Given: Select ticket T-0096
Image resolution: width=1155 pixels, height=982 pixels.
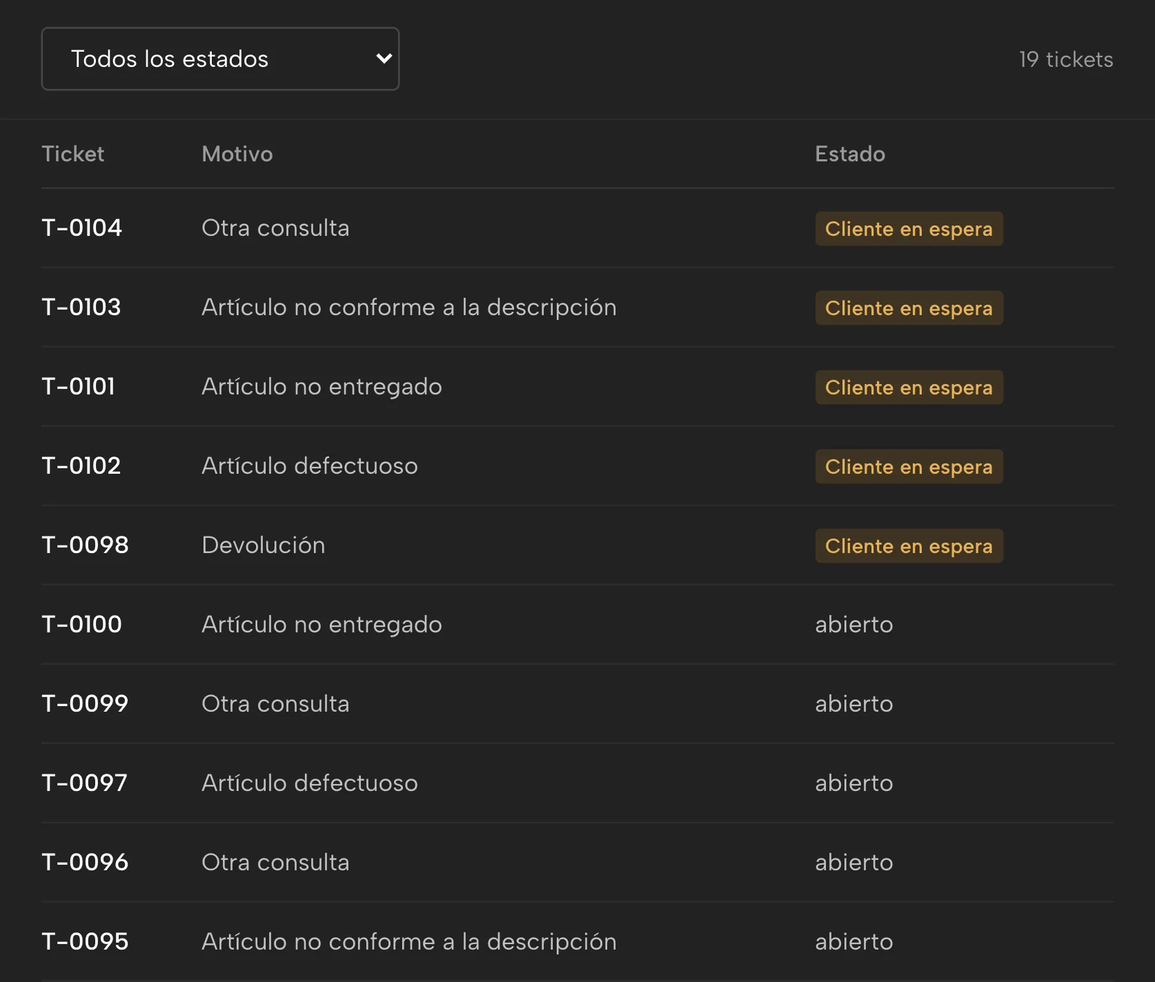Looking at the screenshot, I should 85,862.
